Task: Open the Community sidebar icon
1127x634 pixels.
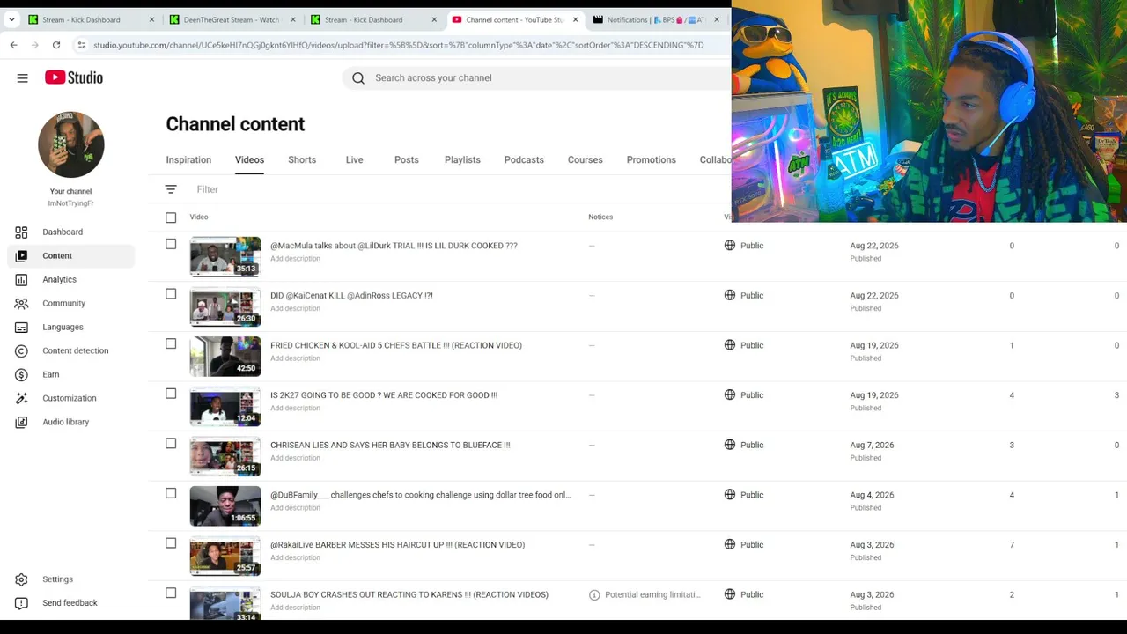Action: tap(21, 304)
